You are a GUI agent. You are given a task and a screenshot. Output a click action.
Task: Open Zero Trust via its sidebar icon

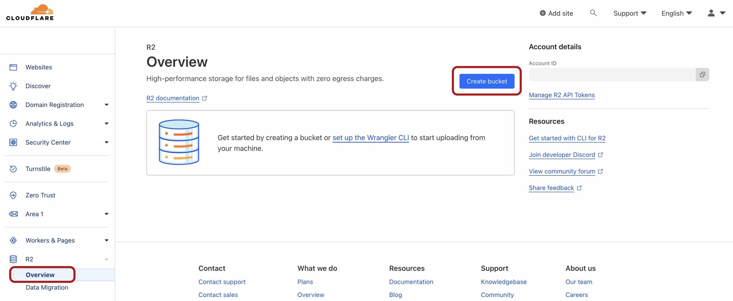[13, 195]
